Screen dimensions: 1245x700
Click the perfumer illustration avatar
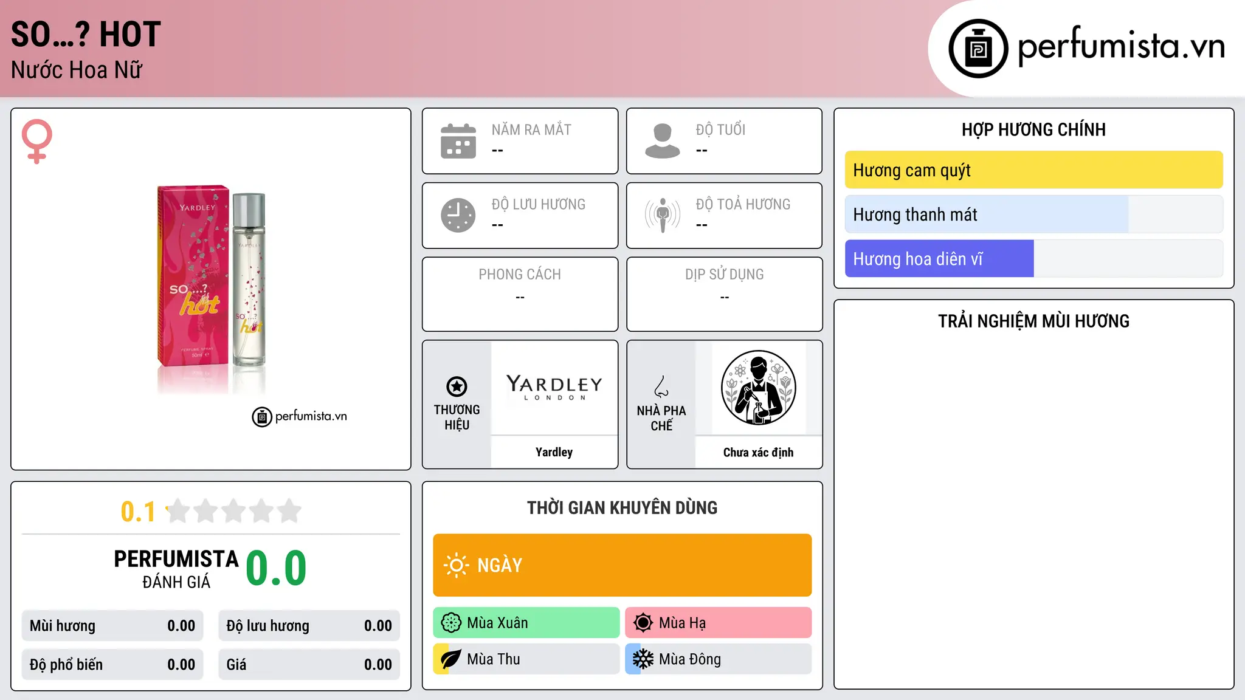tap(758, 388)
